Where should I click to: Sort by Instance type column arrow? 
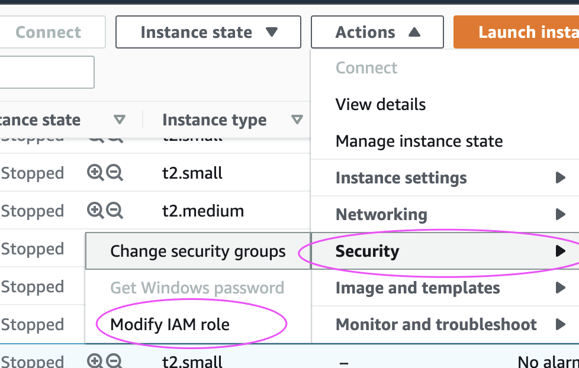click(x=297, y=120)
